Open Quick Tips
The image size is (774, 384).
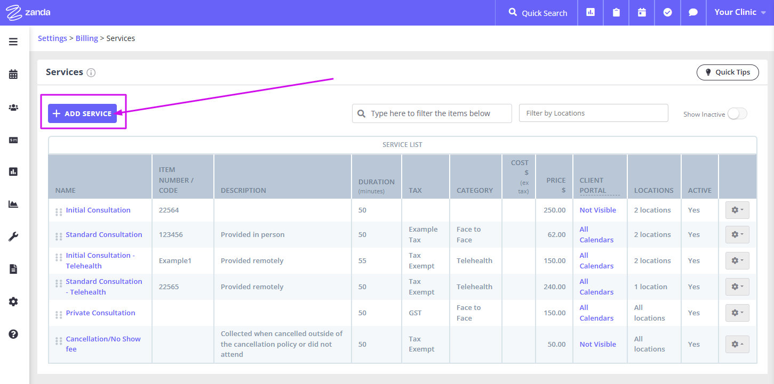click(727, 72)
